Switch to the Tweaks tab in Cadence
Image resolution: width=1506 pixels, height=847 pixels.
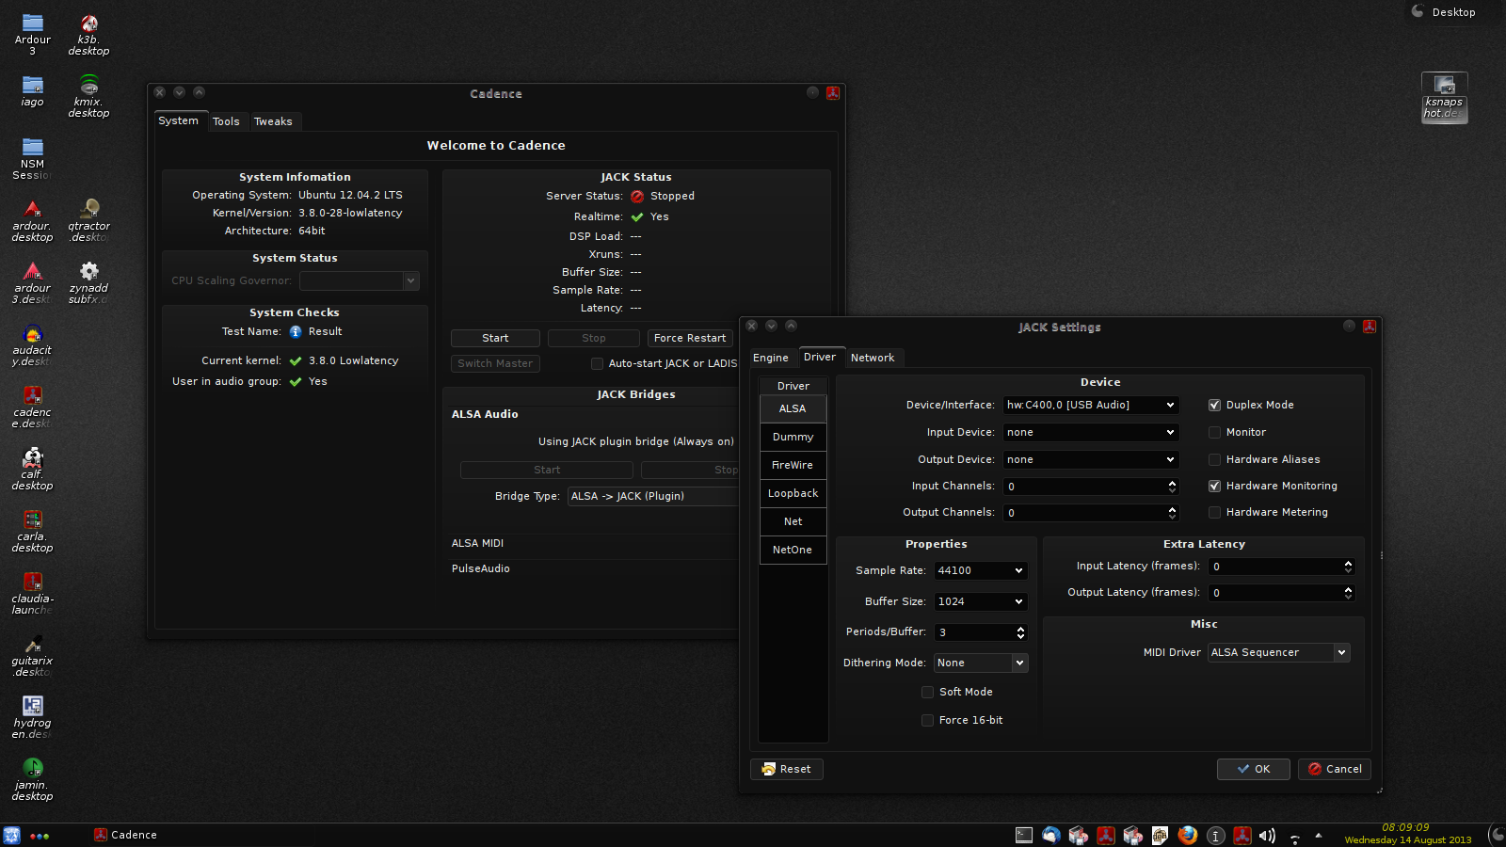click(x=273, y=121)
